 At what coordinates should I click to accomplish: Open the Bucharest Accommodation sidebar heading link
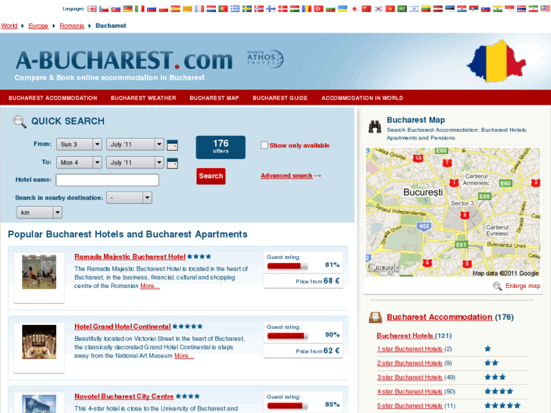point(440,317)
